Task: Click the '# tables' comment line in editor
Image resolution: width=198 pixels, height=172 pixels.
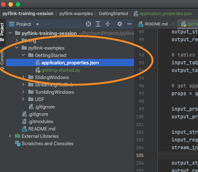Action: click(183, 55)
